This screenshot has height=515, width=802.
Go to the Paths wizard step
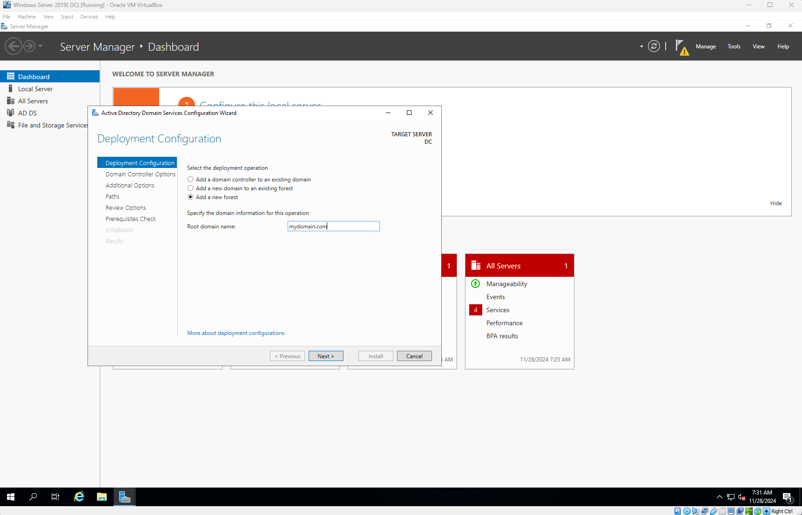click(113, 196)
